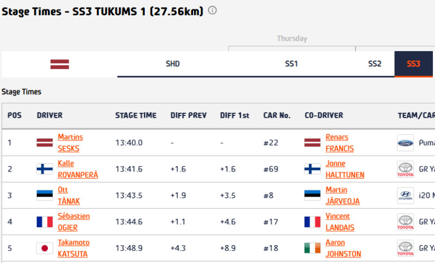This screenshot has height=263, width=435.
Task: Click the DIFF 1st column header
Action: pyautogui.click(x=235, y=115)
